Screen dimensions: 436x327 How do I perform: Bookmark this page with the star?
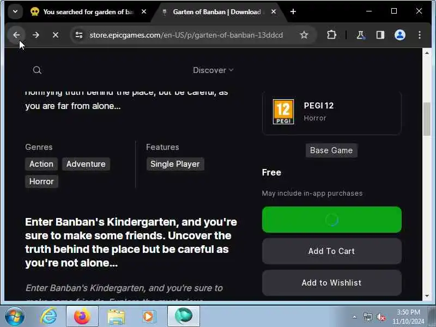(x=304, y=35)
